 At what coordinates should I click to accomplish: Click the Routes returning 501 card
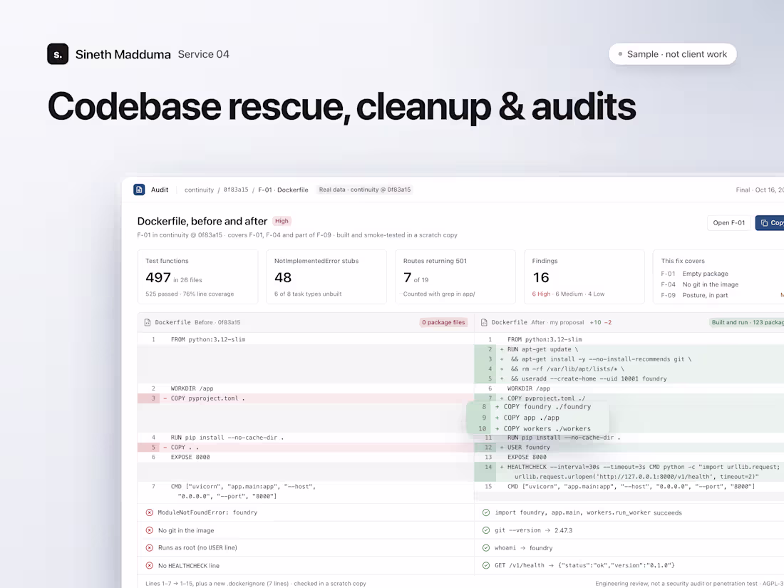click(x=455, y=277)
